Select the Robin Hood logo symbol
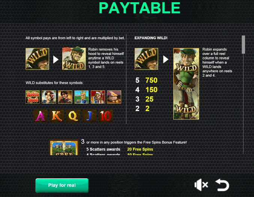Image resolution: width=254 pixels, height=197 pixels. [33, 97]
